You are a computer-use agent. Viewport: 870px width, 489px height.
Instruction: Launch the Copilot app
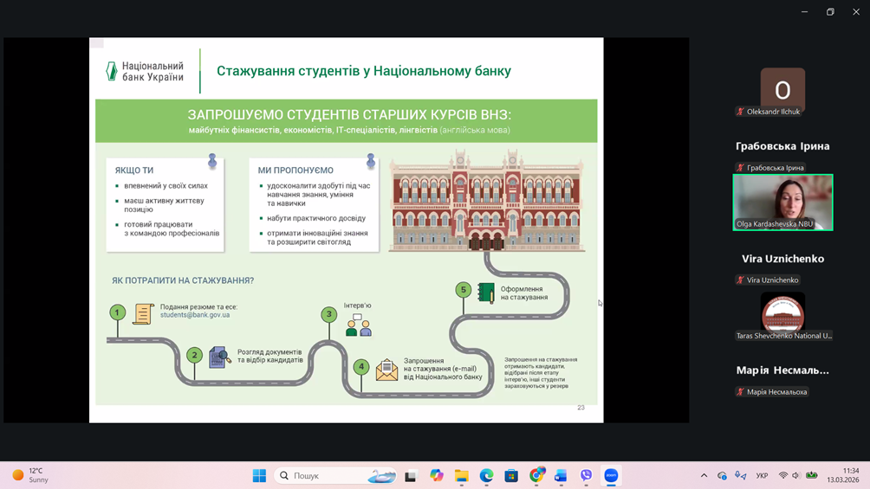point(437,475)
